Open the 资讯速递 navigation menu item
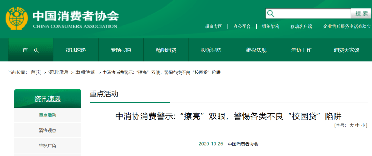Screen dimensions: 372x156 pyautogui.click(x=76, y=50)
